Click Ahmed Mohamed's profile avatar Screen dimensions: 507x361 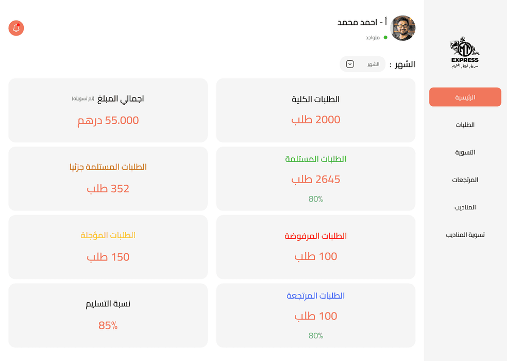coord(403,28)
